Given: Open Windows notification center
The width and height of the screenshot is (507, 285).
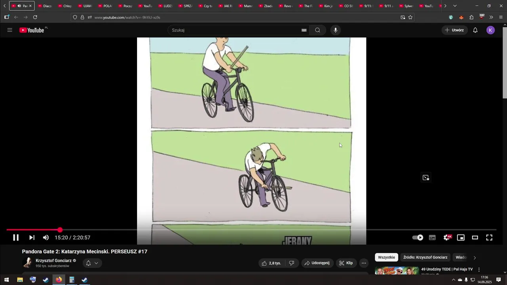Looking at the screenshot, I should [499, 280].
